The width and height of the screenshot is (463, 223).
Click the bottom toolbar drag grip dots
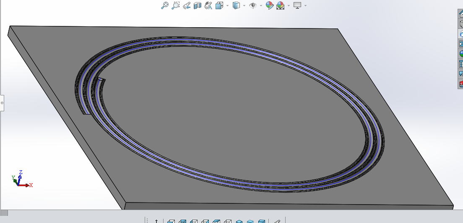pos(147,220)
